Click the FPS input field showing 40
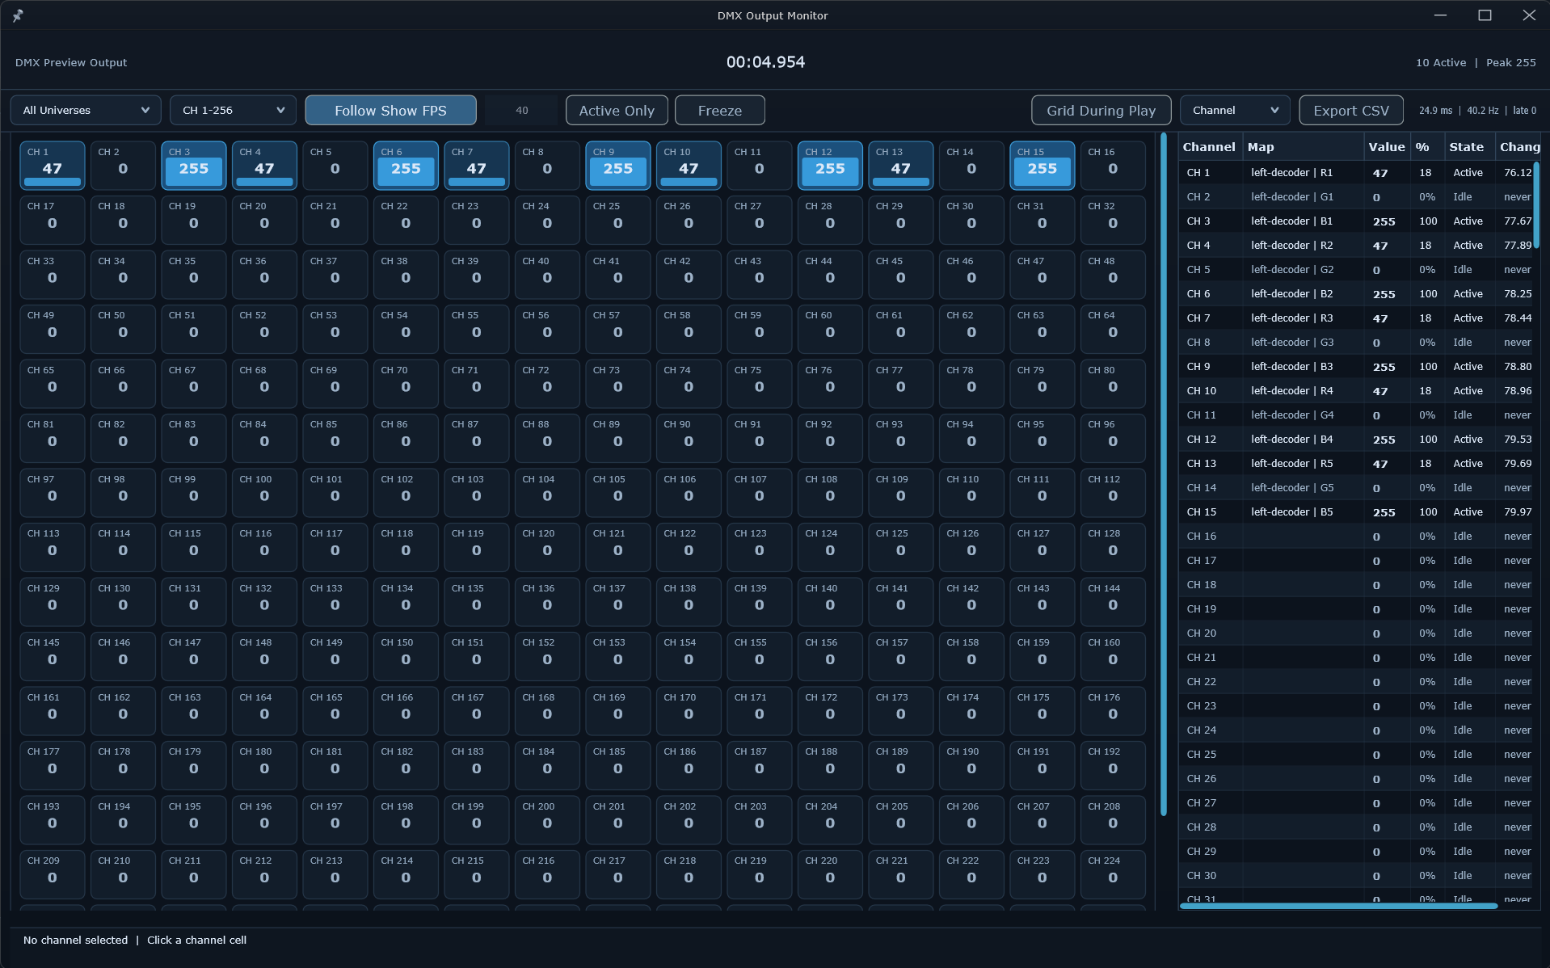The width and height of the screenshot is (1550, 968). (x=521, y=111)
